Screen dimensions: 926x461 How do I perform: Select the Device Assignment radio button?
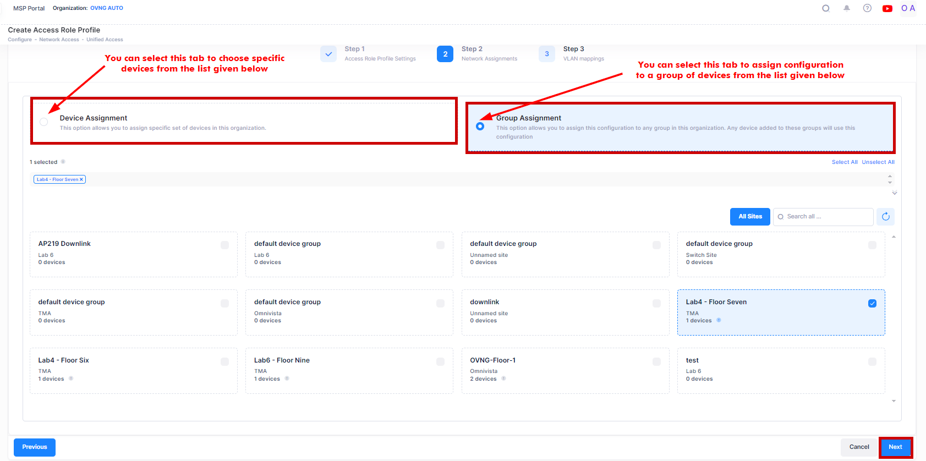[44, 122]
